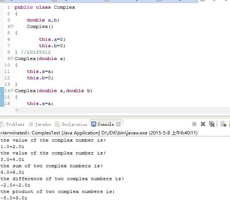Viewport: 230px width, 210px height.
Task: Click the Terminate red square icon
Action: [x=194, y=124]
